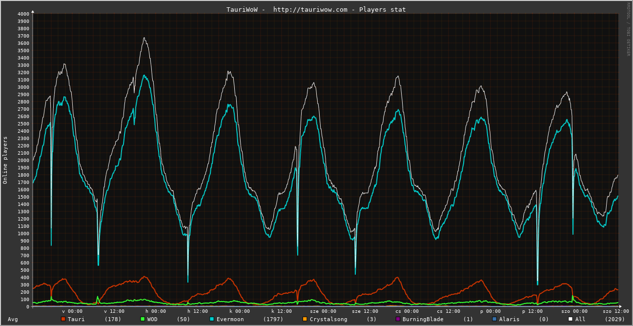Select the WOD legend label
This screenshot has height=326, width=633.
point(152,319)
